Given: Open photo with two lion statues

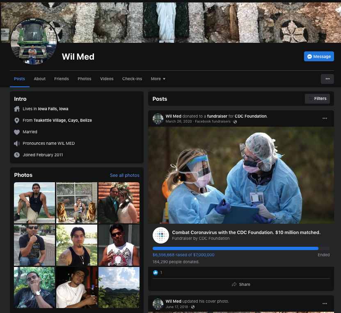Looking at the screenshot, I should 77,203.
